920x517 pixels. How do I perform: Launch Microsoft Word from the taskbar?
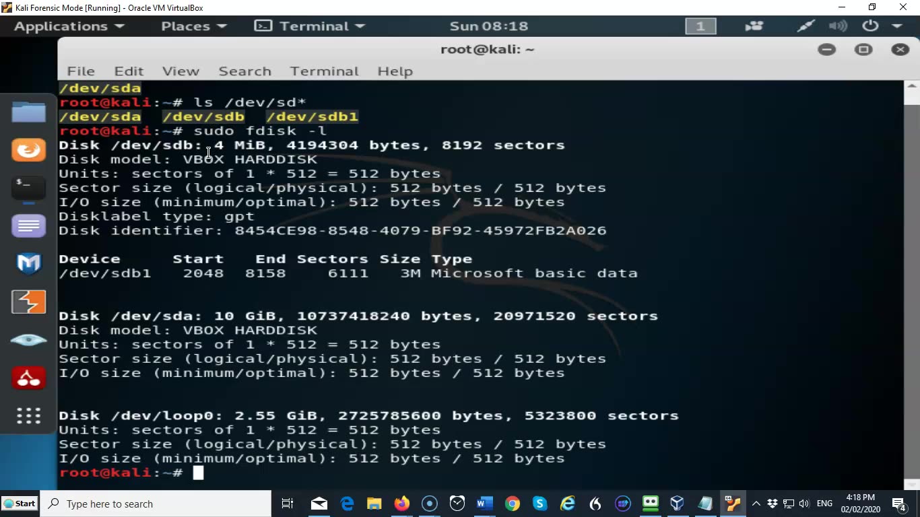pos(484,503)
